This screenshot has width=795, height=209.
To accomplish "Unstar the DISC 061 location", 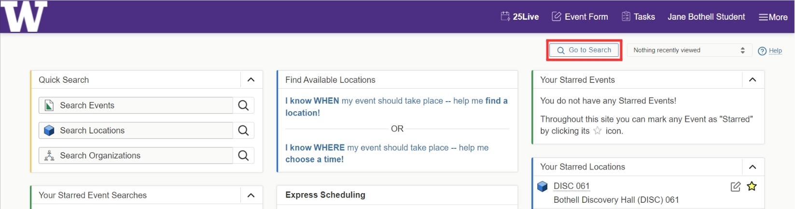I will point(752,186).
